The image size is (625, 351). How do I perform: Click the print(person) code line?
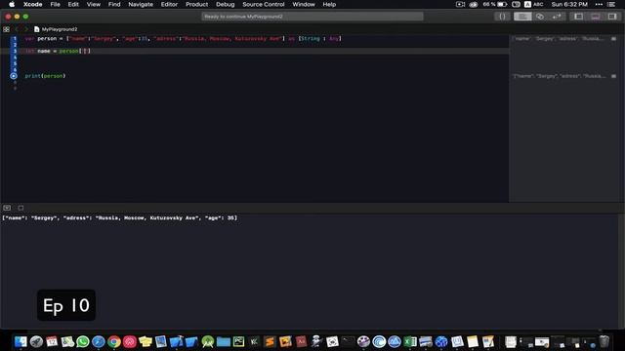(x=45, y=76)
